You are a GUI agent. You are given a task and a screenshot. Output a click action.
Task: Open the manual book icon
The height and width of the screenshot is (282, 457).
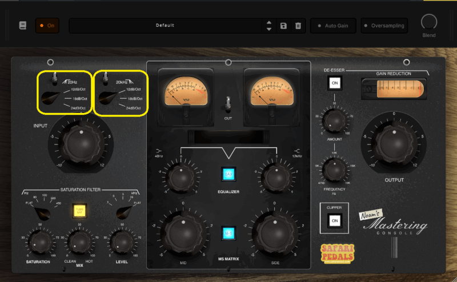pos(23,26)
